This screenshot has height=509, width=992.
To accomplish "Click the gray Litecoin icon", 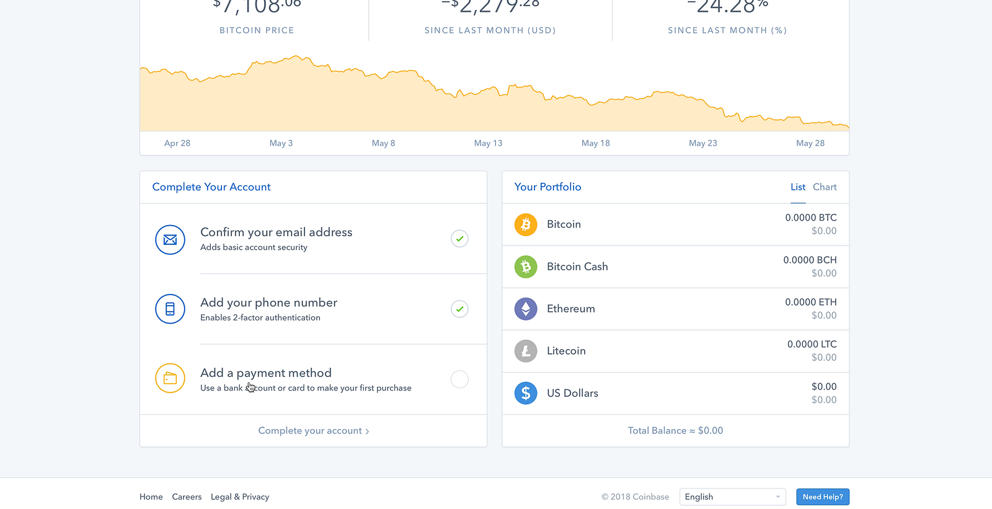I will pyautogui.click(x=526, y=351).
